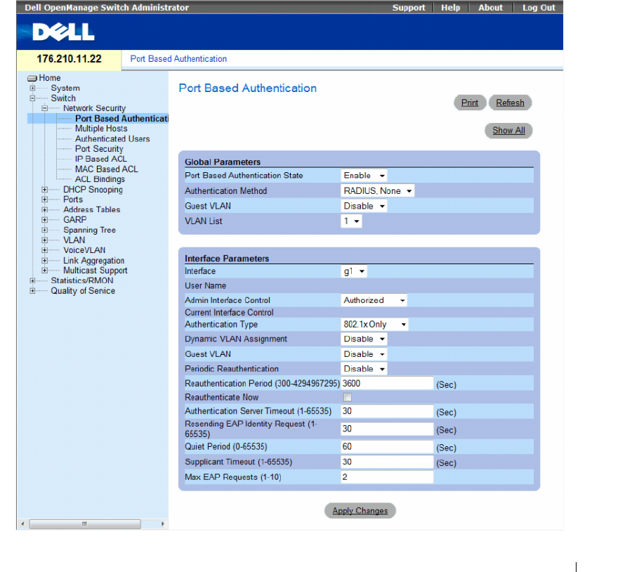Open the Authentication Method dropdown
This screenshot has width=632, height=572.
[x=378, y=191]
